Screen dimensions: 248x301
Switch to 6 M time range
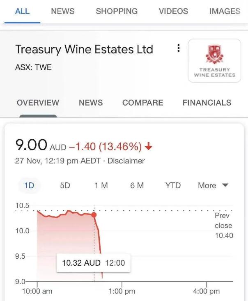coord(137,186)
